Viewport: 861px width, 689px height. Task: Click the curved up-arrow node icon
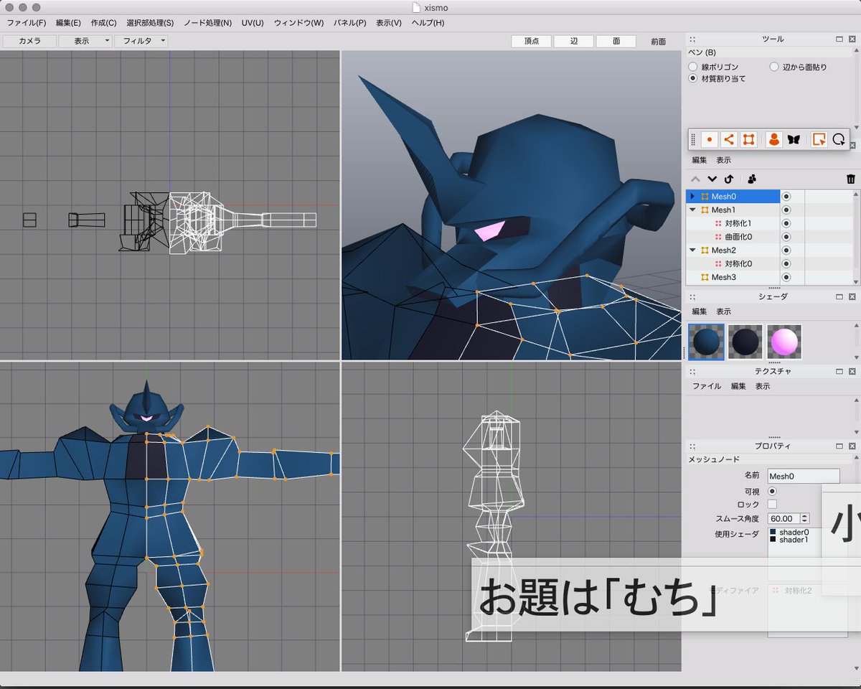click(x=728, y=179)
